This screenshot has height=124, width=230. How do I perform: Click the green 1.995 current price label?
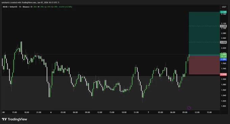click(x=224, y=55)
